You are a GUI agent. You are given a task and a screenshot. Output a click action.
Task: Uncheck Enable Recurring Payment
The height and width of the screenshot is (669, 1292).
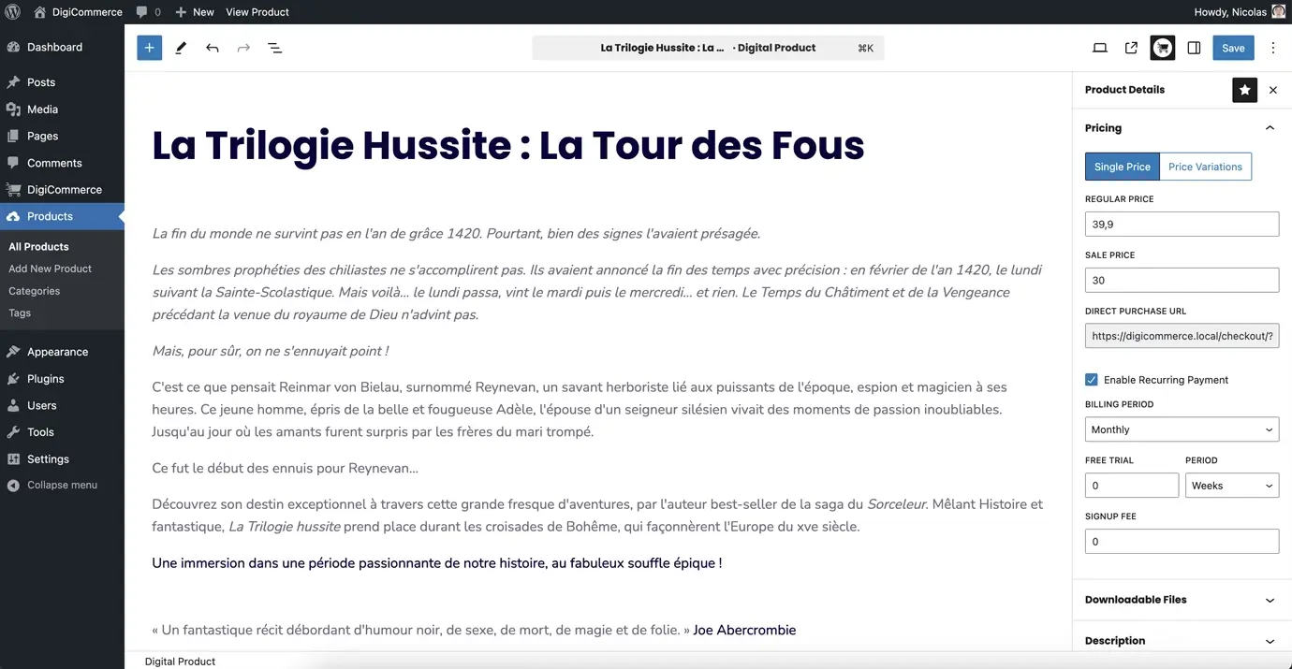click(1091, 380)
